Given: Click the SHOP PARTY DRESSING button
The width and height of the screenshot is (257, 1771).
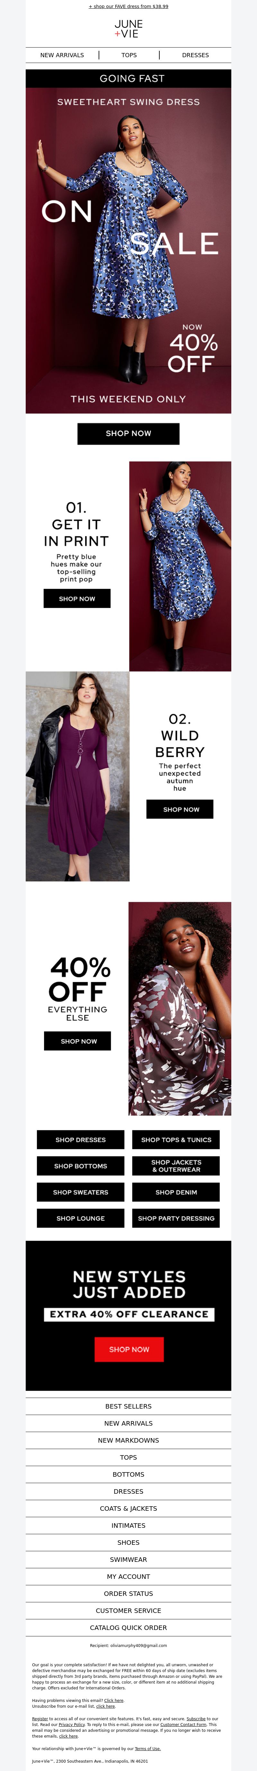Looking at the screenshot, I should click(176, 1218).
